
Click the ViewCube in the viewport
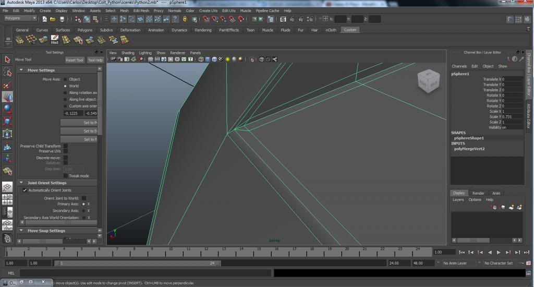(428, 82)
